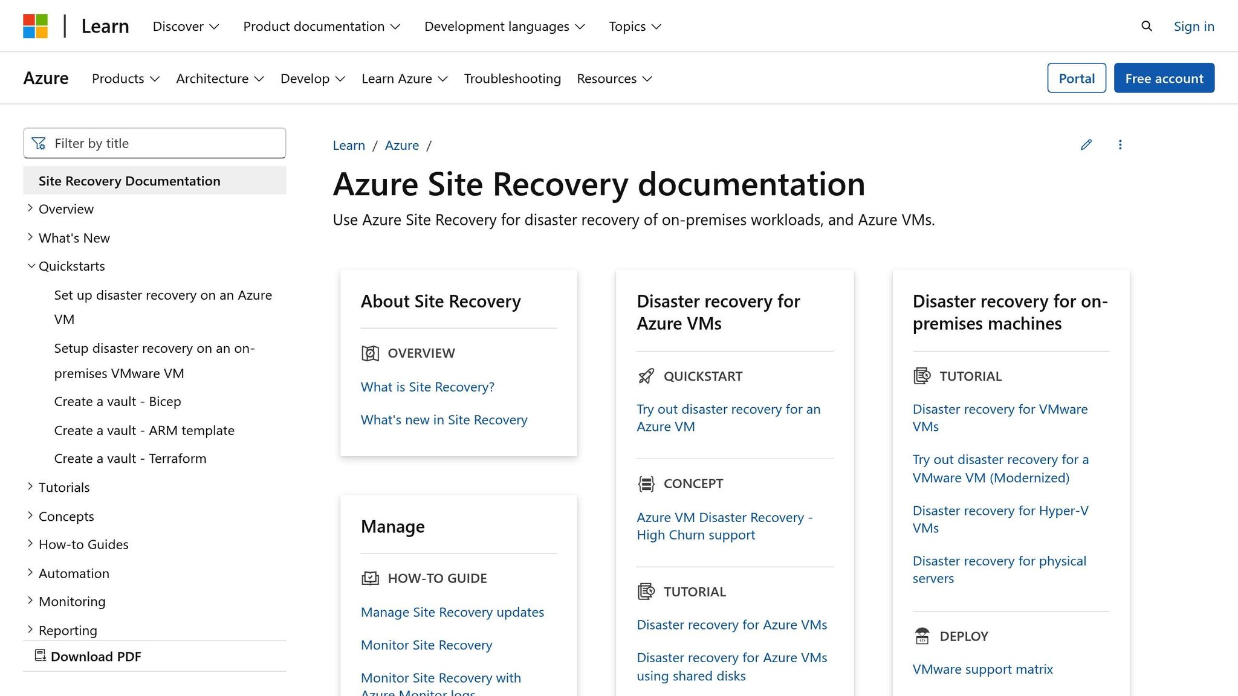1238x696 pixels.
Task: Open Disaster recovery for Hyper-V VMs link
Action: (x=1000, y=519)
